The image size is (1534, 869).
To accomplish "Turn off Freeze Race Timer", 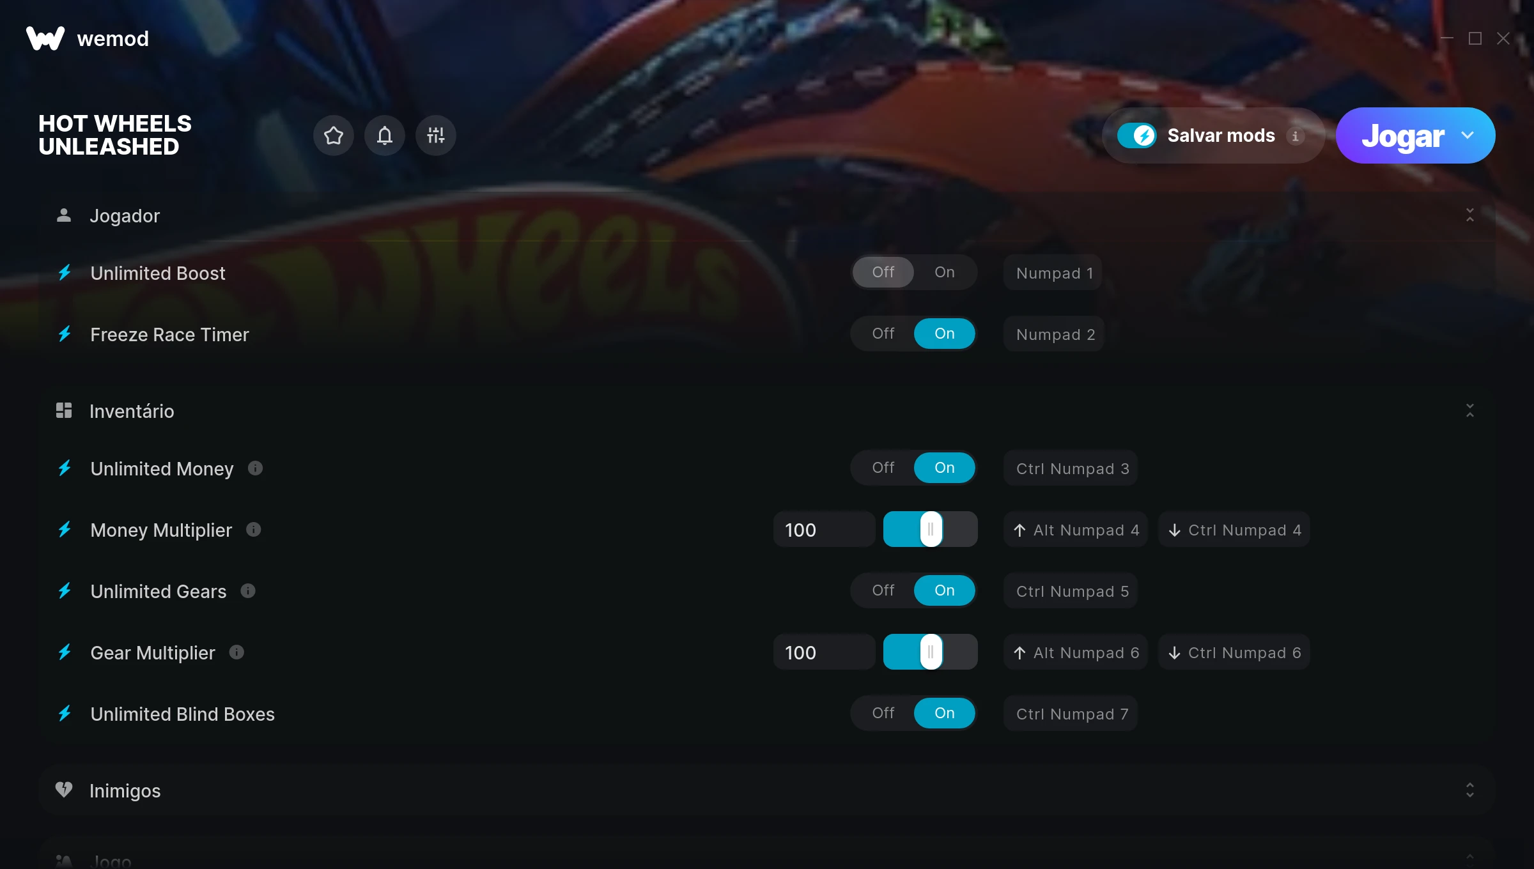I will pos(883,334).
